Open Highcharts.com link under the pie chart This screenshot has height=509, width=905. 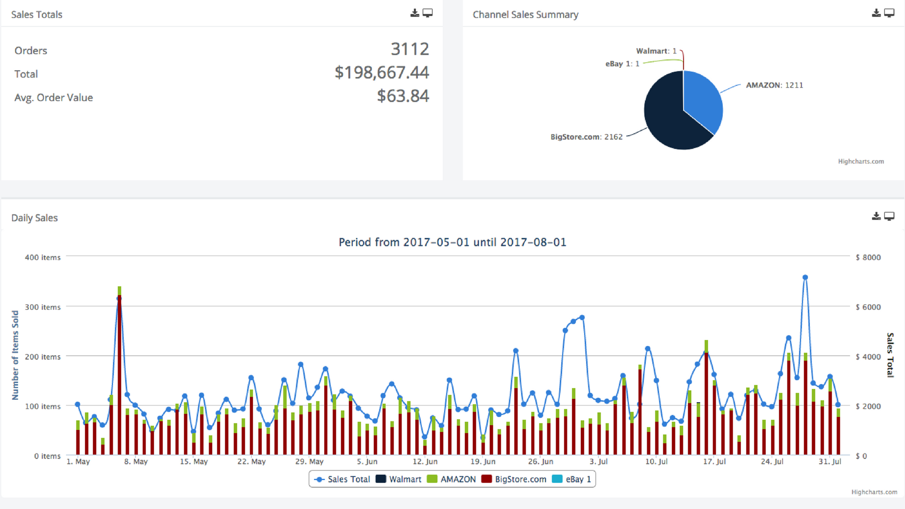click(x=860, y=162)
